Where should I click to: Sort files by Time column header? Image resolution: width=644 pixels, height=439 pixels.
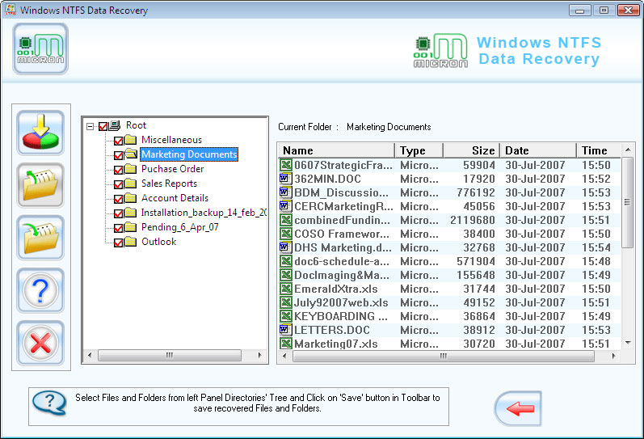[599, 150]
